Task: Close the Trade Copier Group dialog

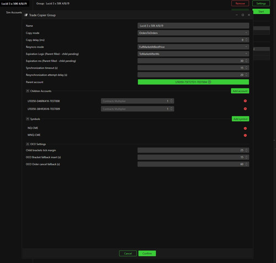Action: [x=249, y=15]
